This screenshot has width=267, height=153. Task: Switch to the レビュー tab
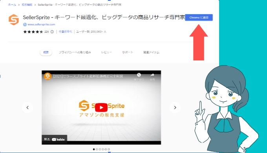[x=106, y=53]
